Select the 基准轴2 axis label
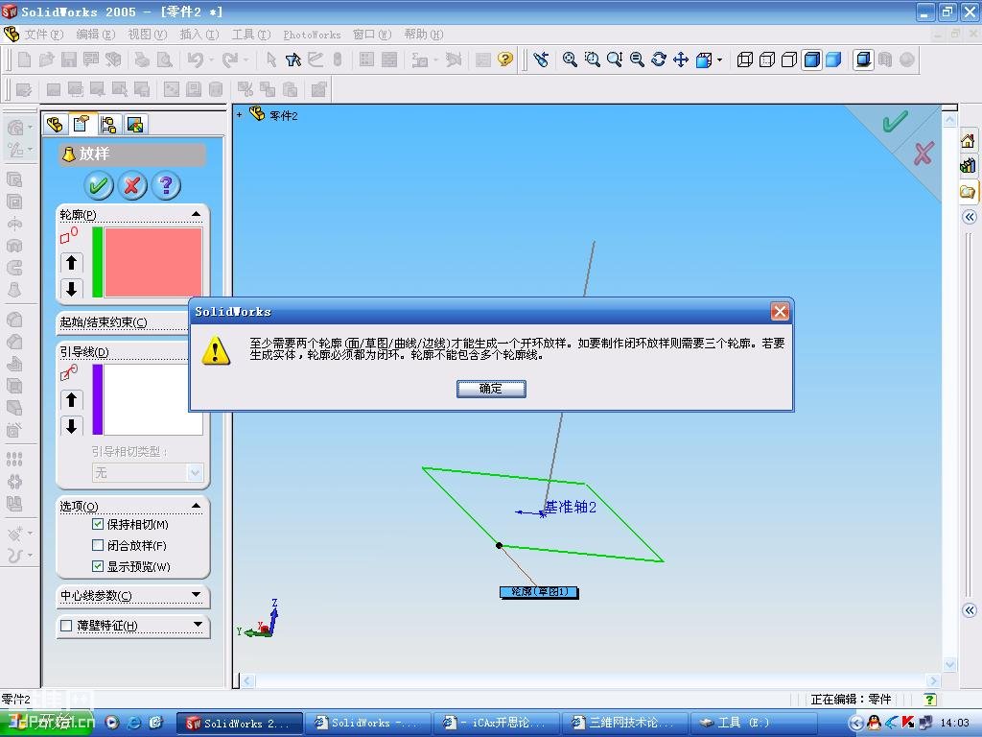The width and height of the screenshot is (982, 737). coord(571,507)
